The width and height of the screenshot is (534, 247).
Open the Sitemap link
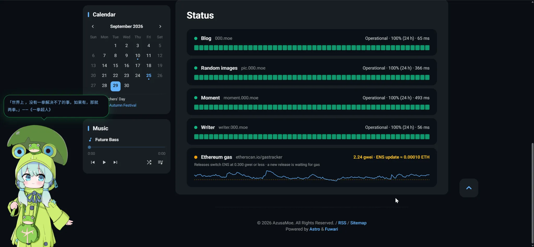pyautogui.click(x=358, y=223)
